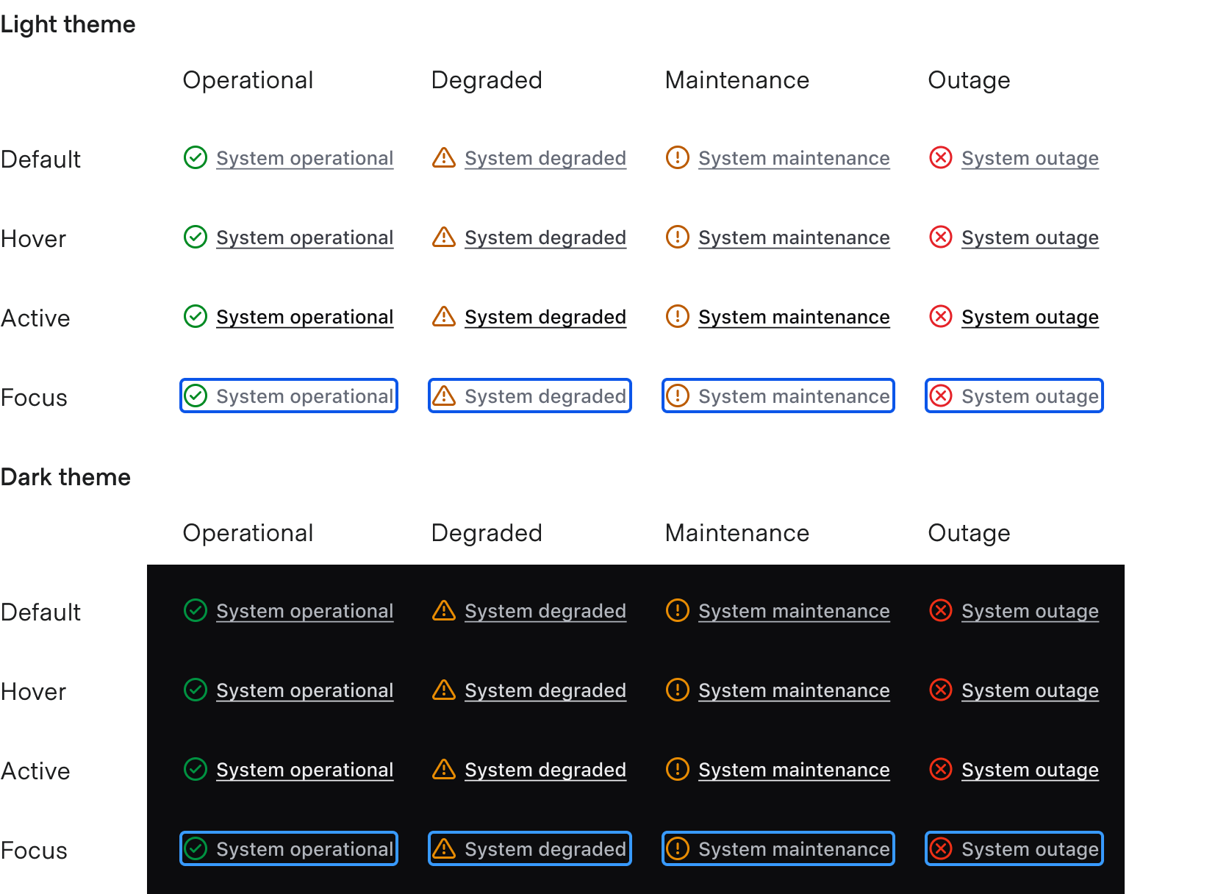
Task: Click the Dark theme section label
Action: click(65, 476)
